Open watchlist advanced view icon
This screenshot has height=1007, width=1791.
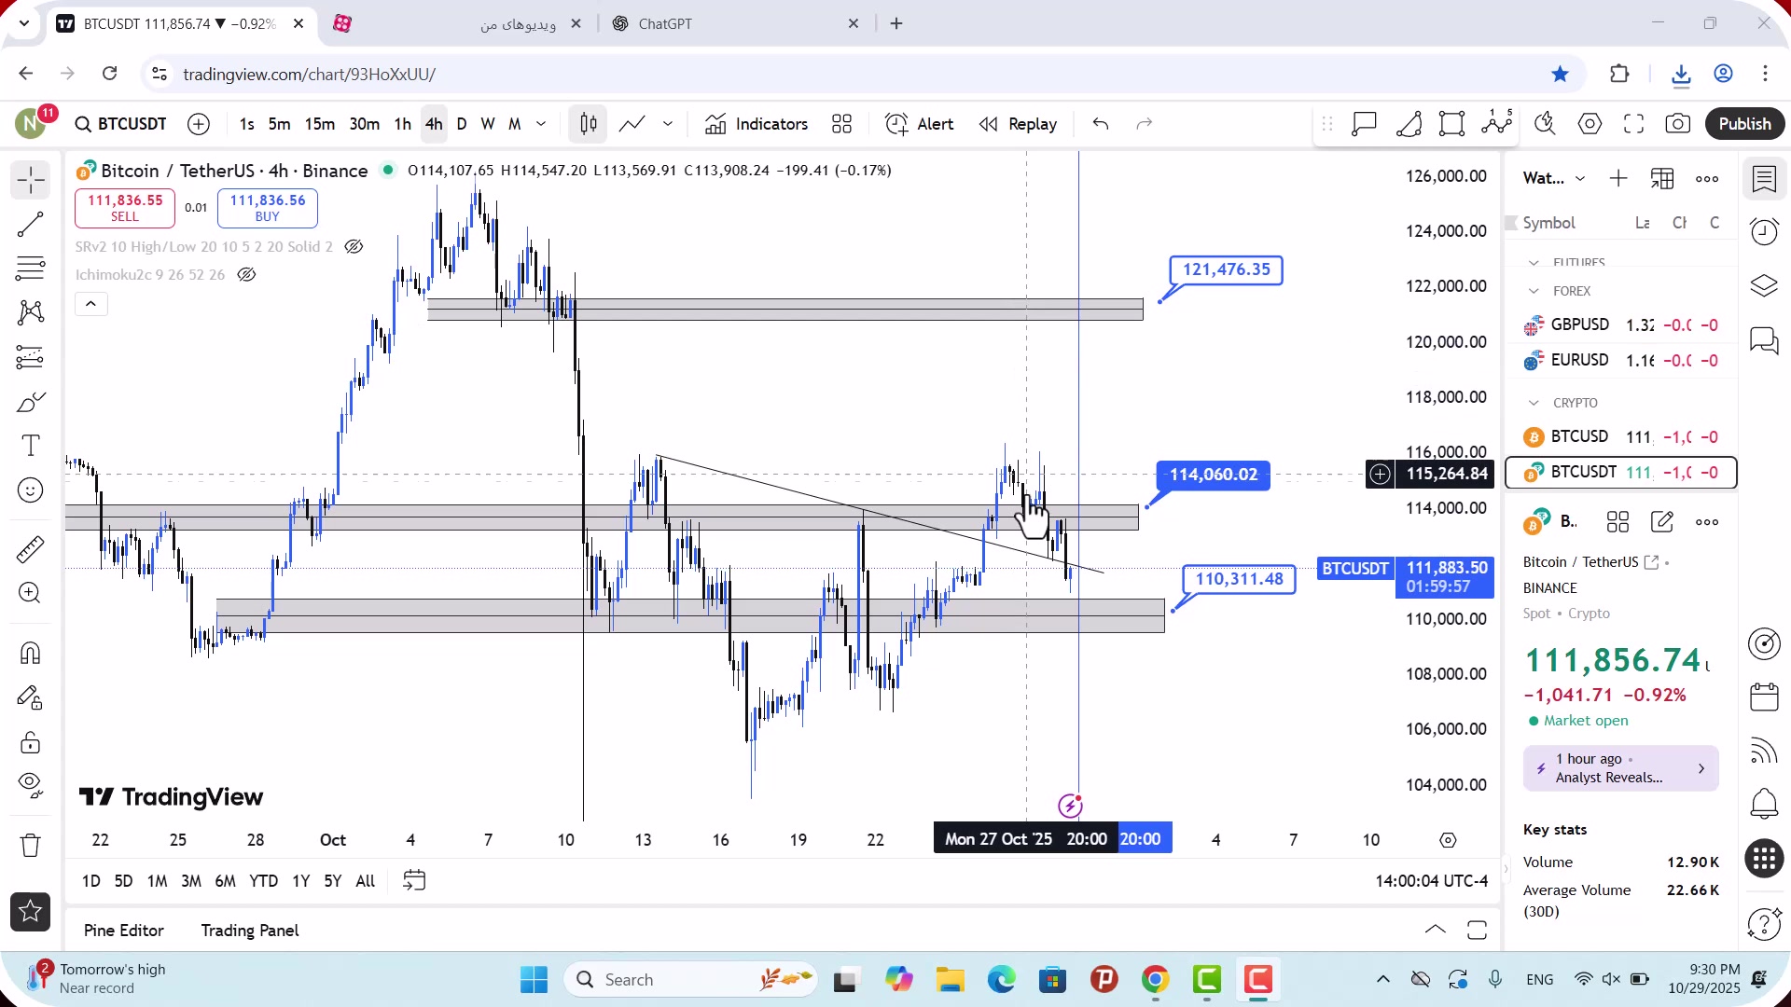pyautogui.click(x=1662, y=178)
